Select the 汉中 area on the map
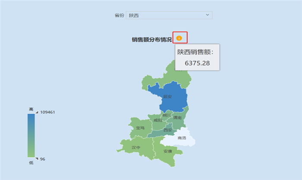The image size is (302, 180). [x=135, y=147]
